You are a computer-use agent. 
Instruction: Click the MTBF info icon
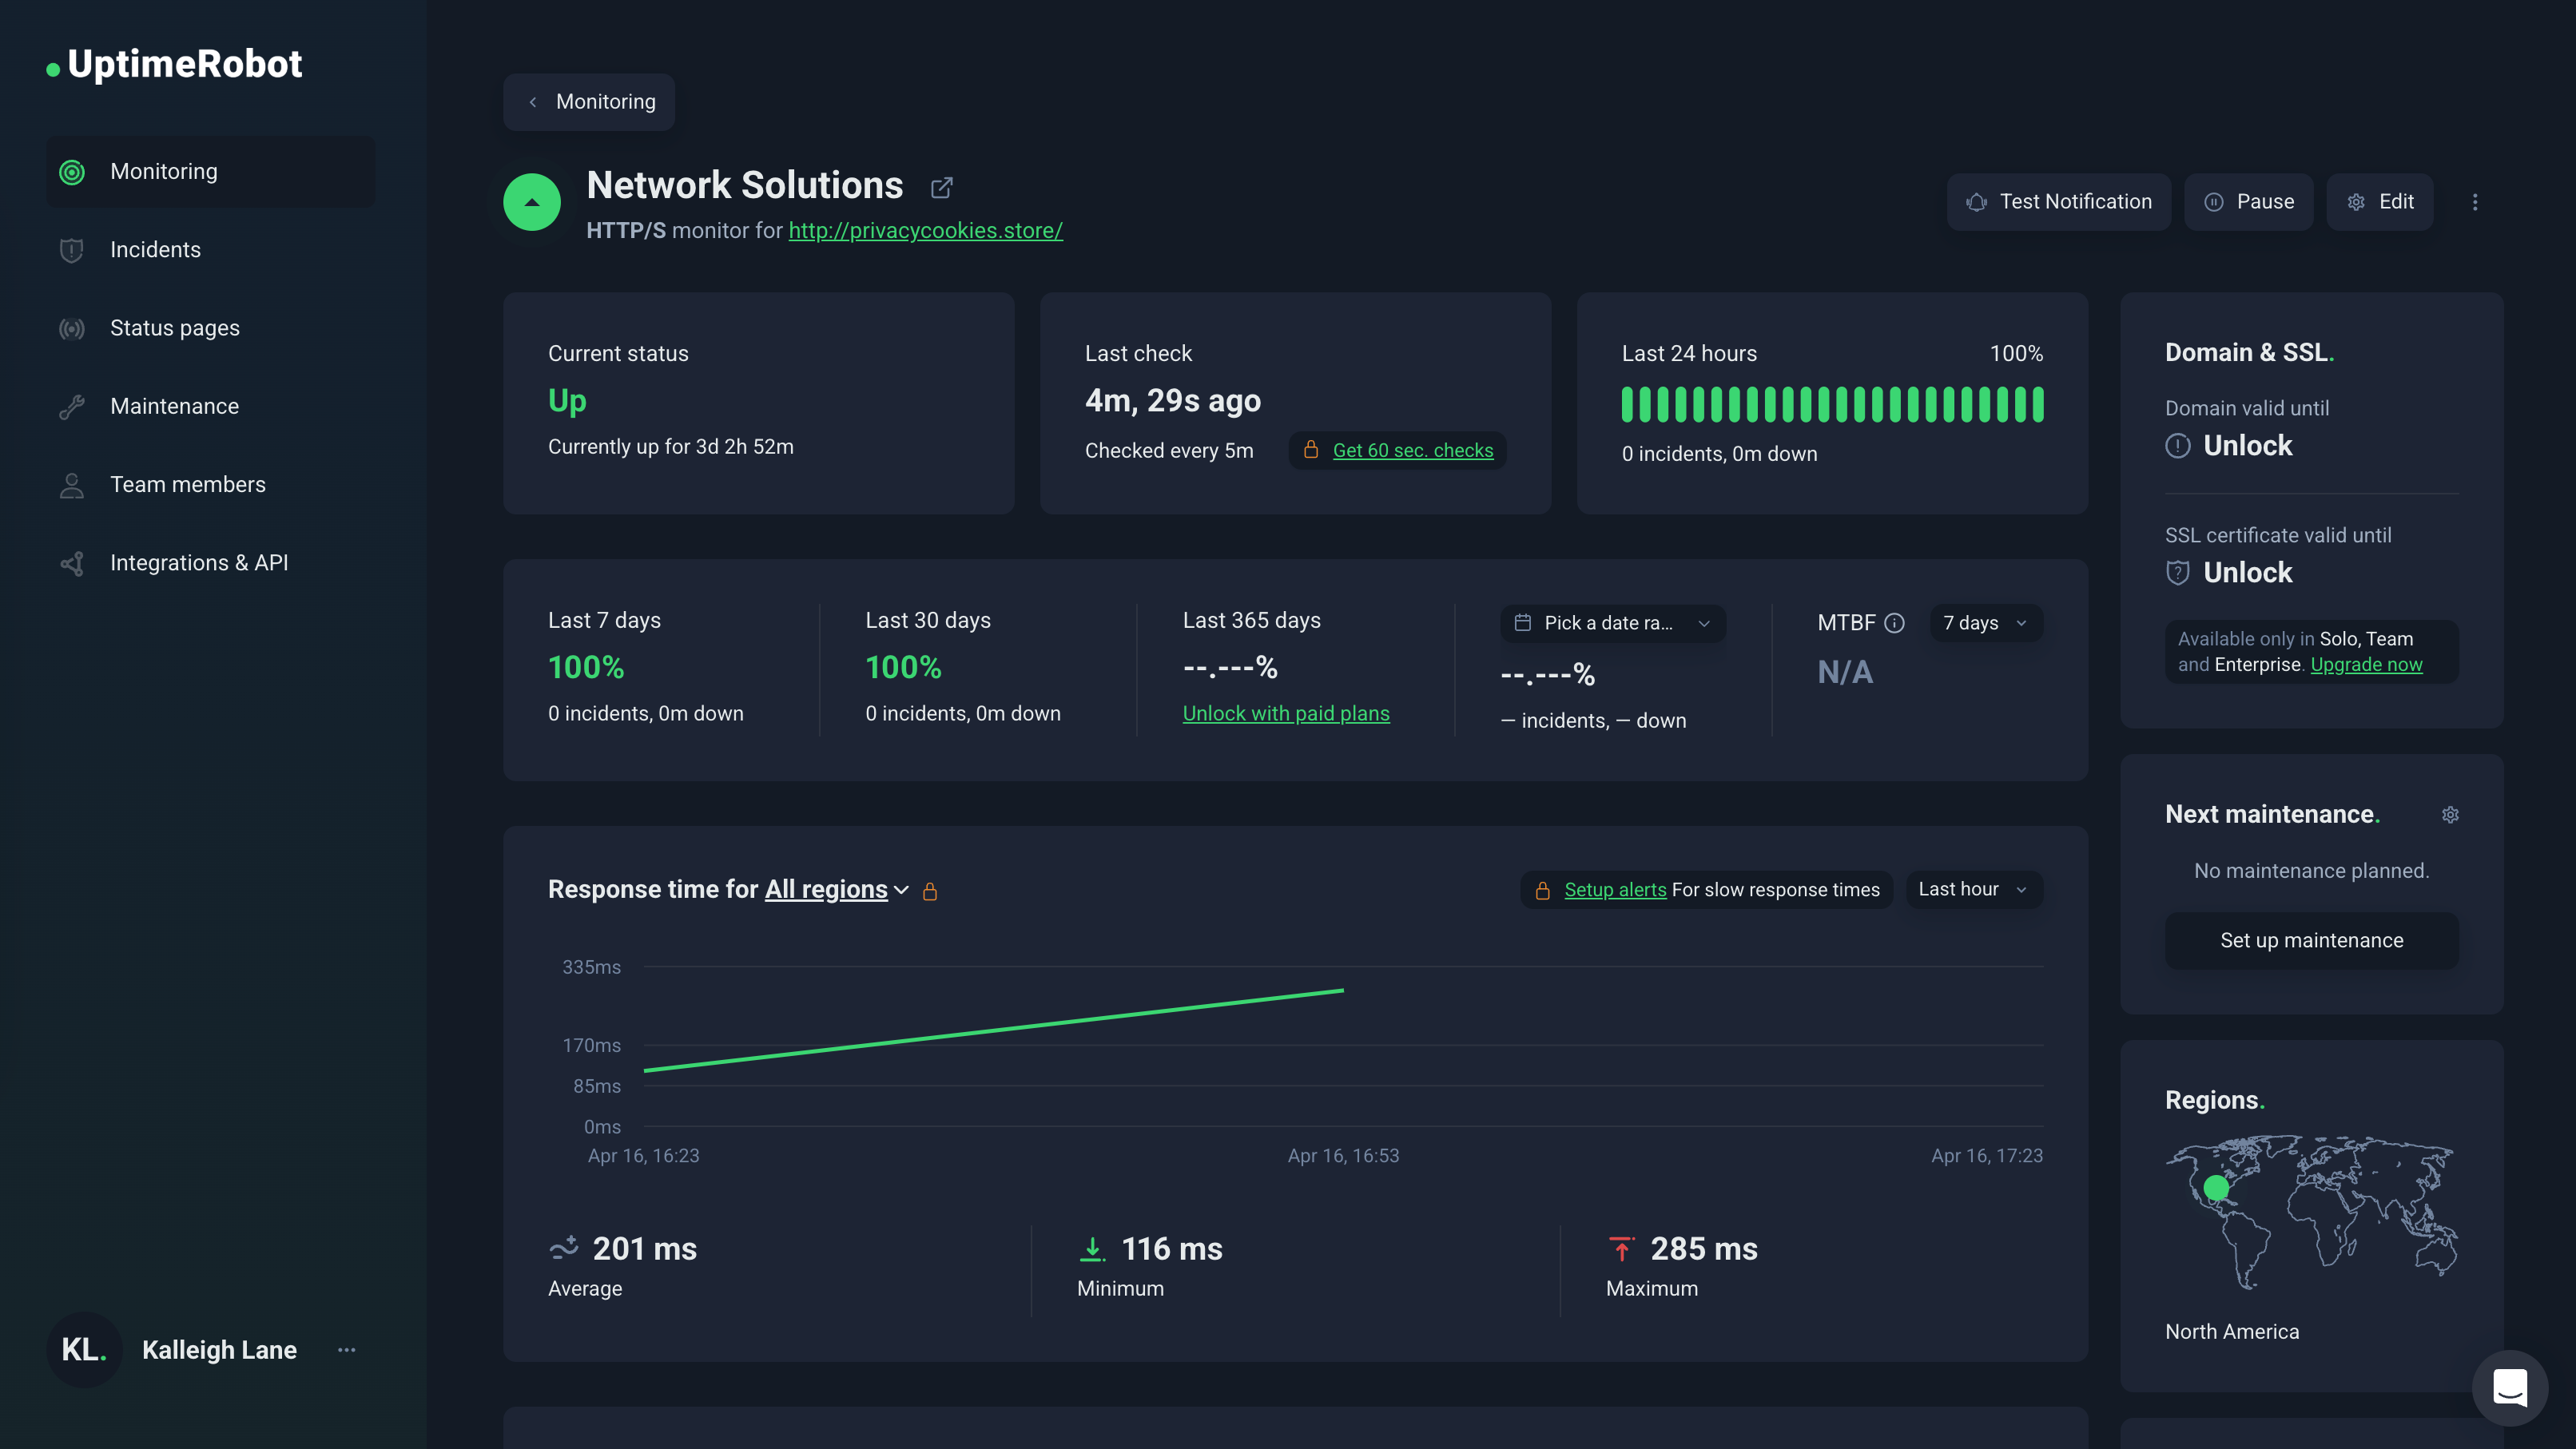point(1894,623)
